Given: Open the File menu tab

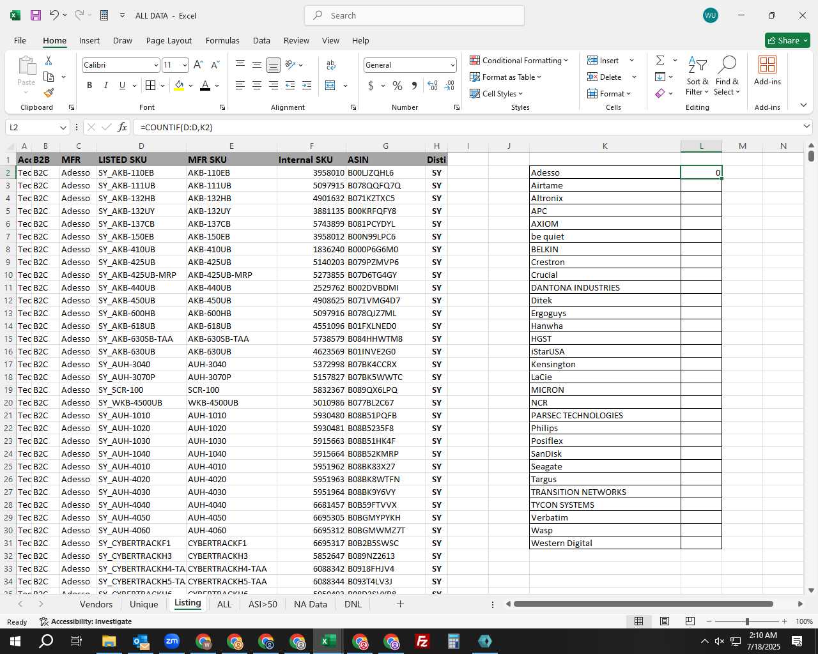Looking at the screenshot, I should click(x=20, y=40).
